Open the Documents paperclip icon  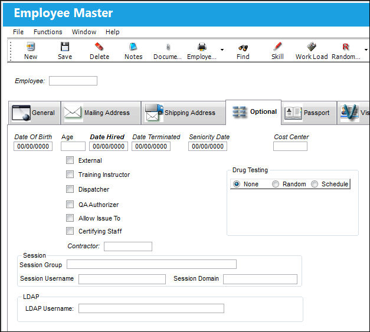(x=168, y=47)
